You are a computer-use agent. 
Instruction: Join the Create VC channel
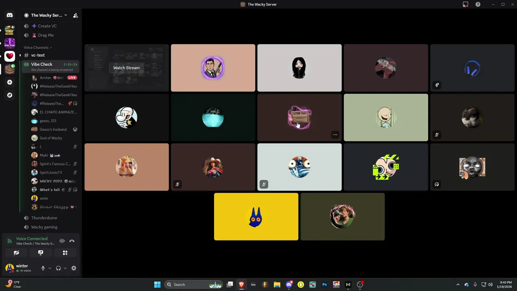click(x=50, y=26)
